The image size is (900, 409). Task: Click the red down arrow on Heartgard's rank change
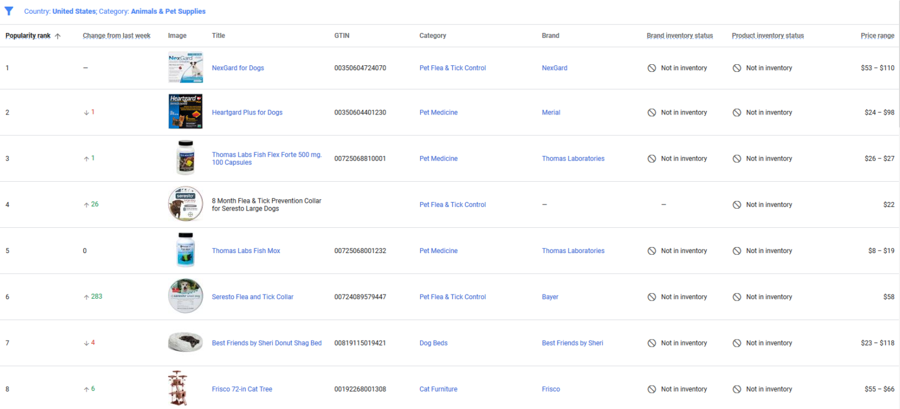tap(86, 112)
